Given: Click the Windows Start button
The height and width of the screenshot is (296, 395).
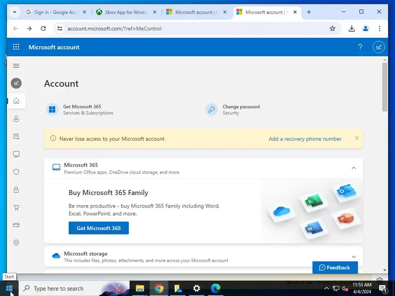Looking at the screenshot, I should coord(9,288).
